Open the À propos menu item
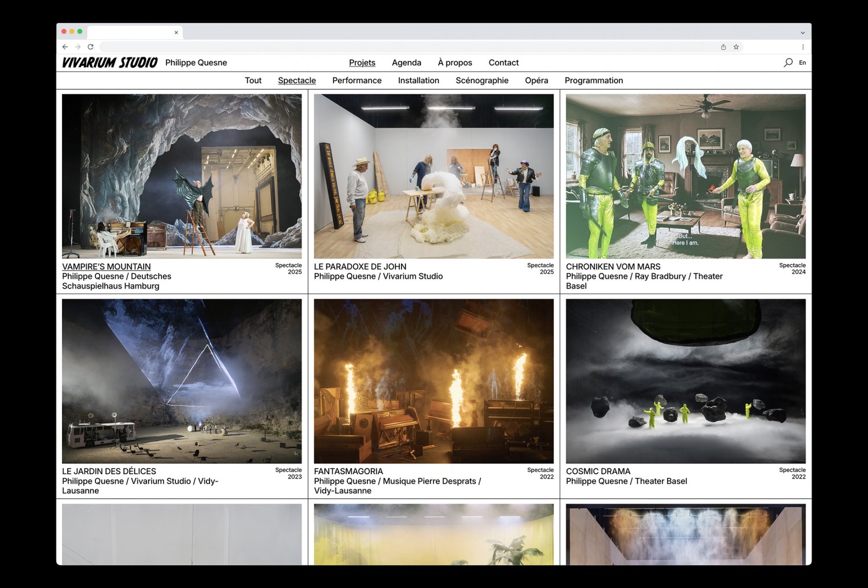 click(x=455, y=62)
